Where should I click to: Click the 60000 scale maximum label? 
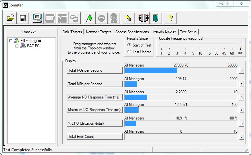click(x=233, y=65)
